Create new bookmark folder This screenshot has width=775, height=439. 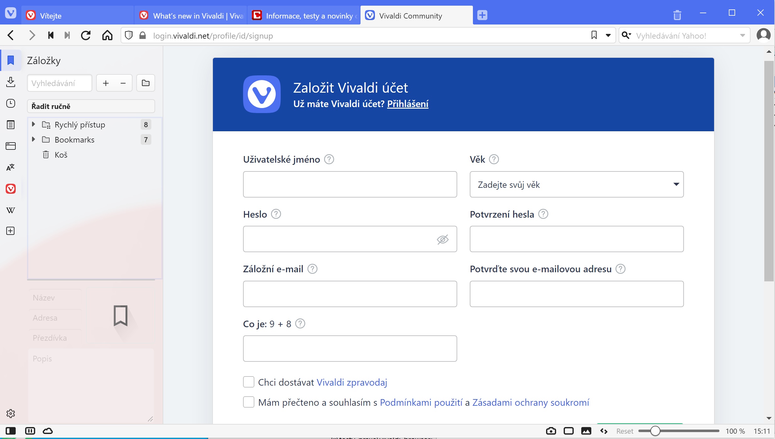point(146,83)
